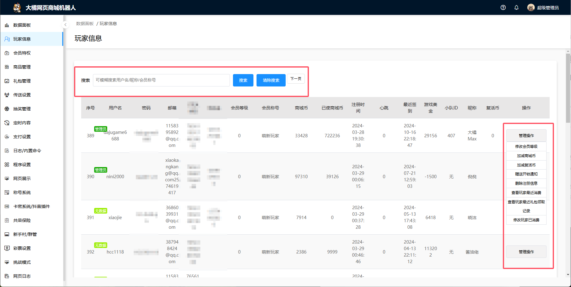Collapse the 管理操作 dropdown for user 389
The width and height of the screenshot is (571, 287).
(526, 135)
